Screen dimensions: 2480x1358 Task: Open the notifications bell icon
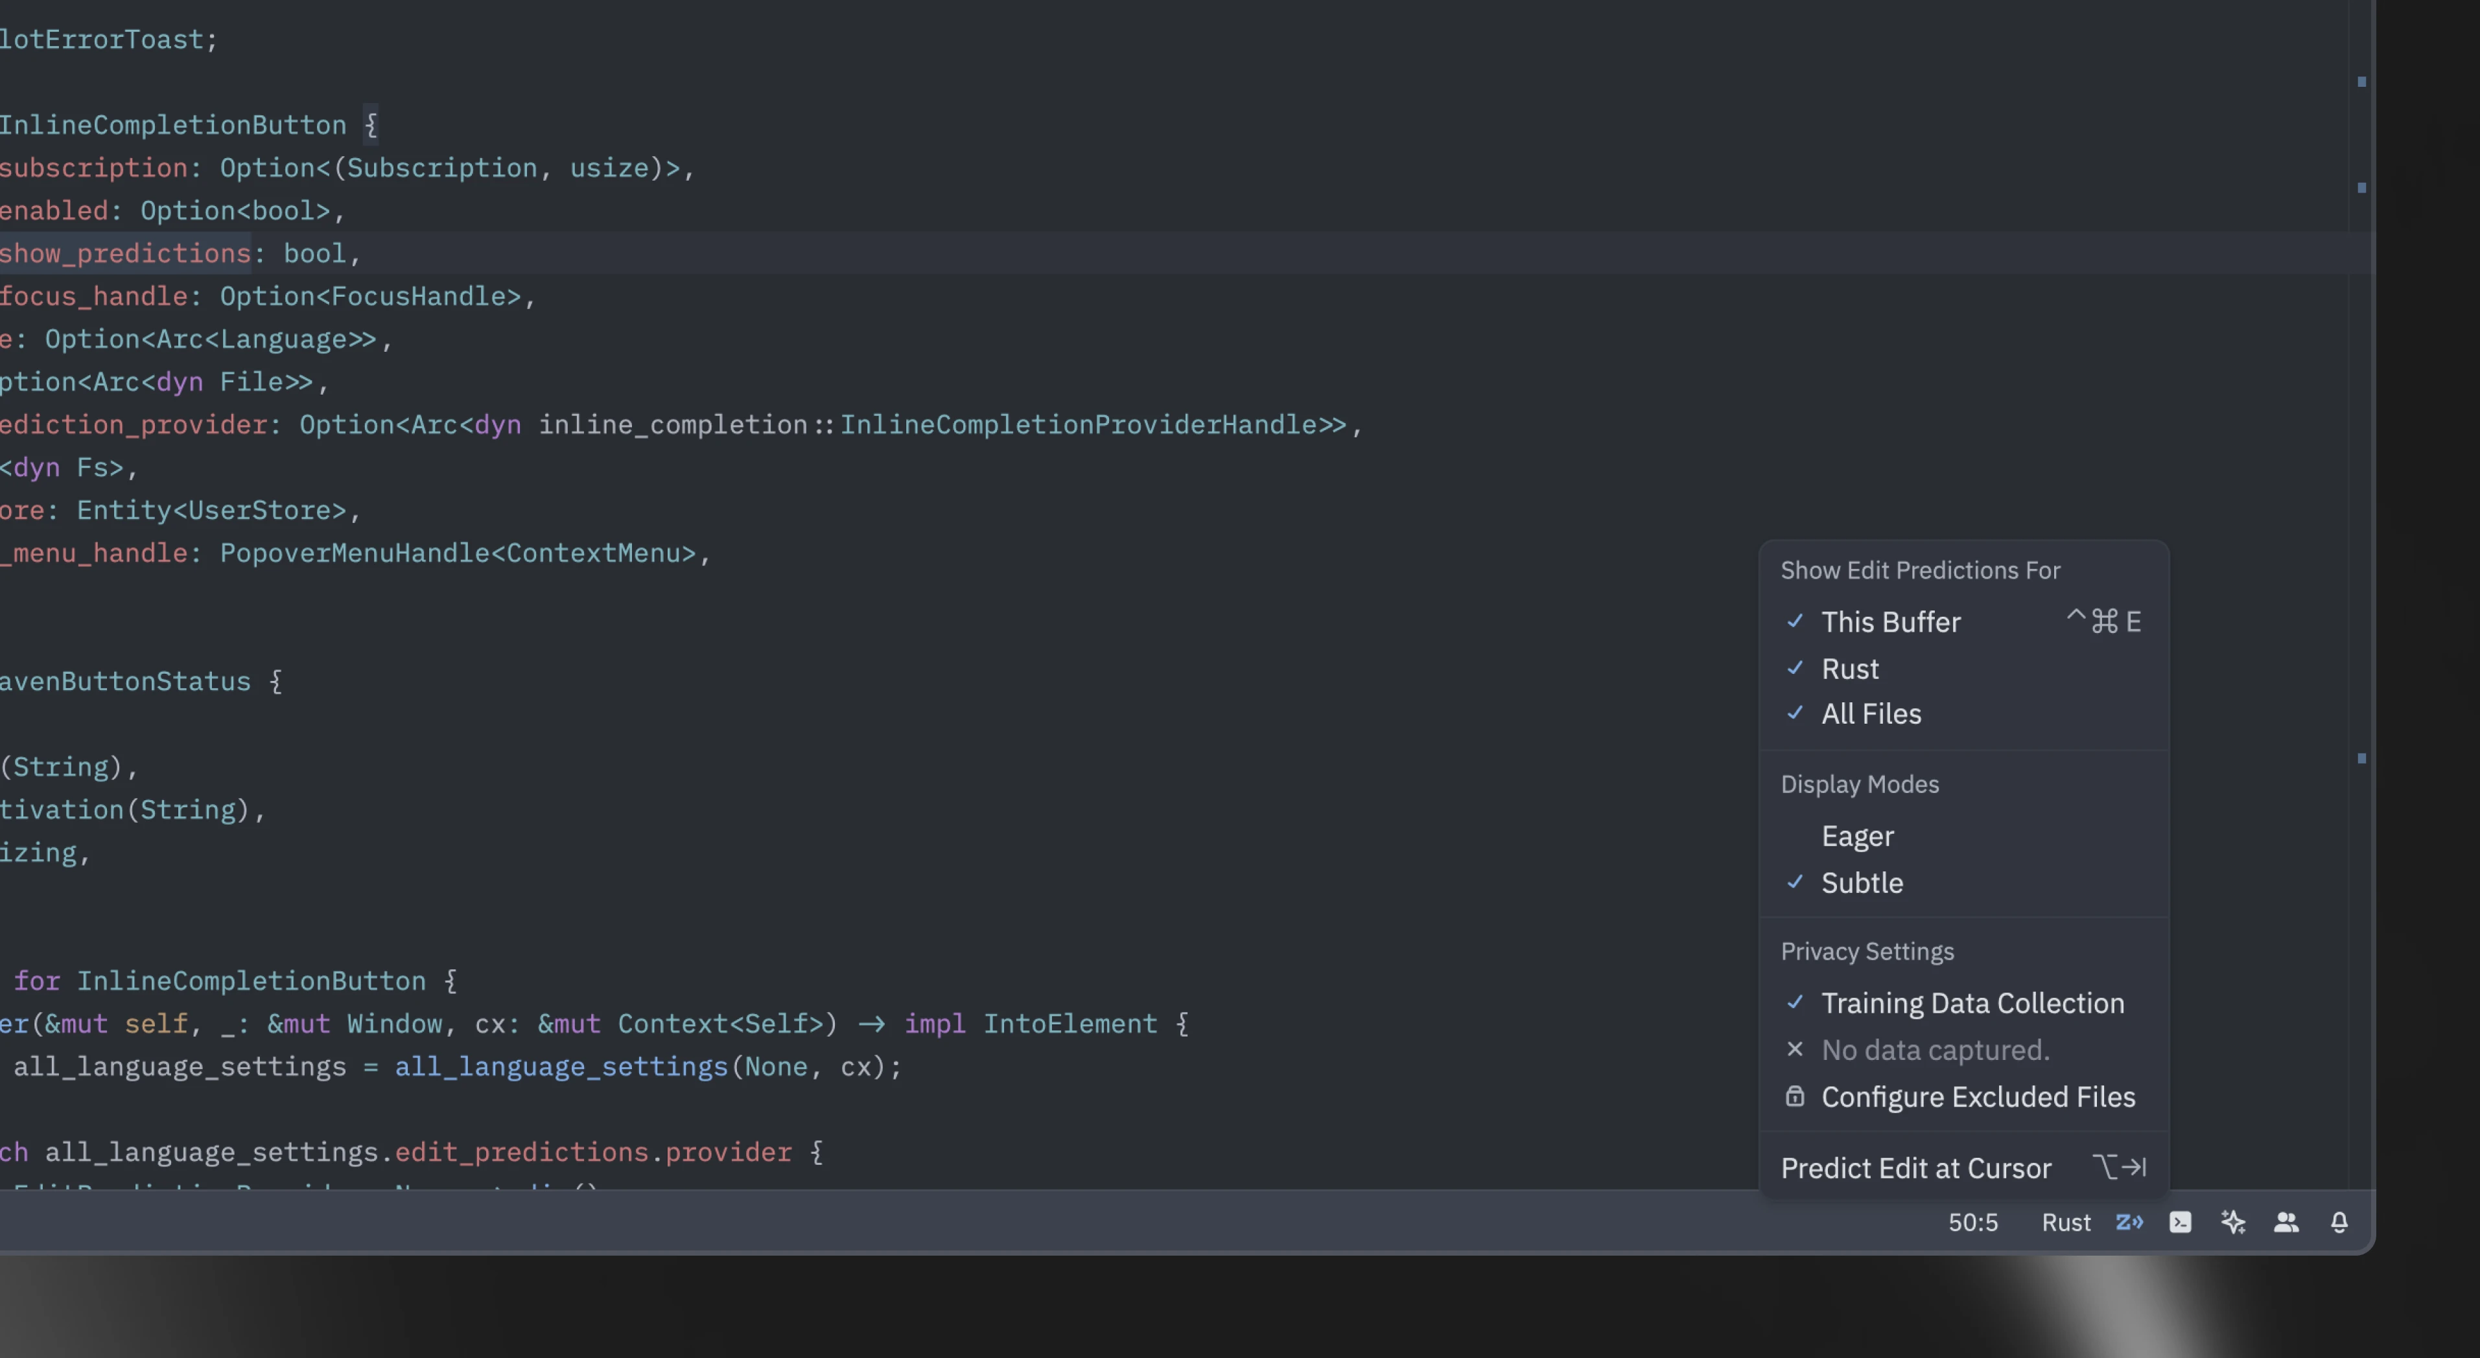[x=2339, y=1223]
